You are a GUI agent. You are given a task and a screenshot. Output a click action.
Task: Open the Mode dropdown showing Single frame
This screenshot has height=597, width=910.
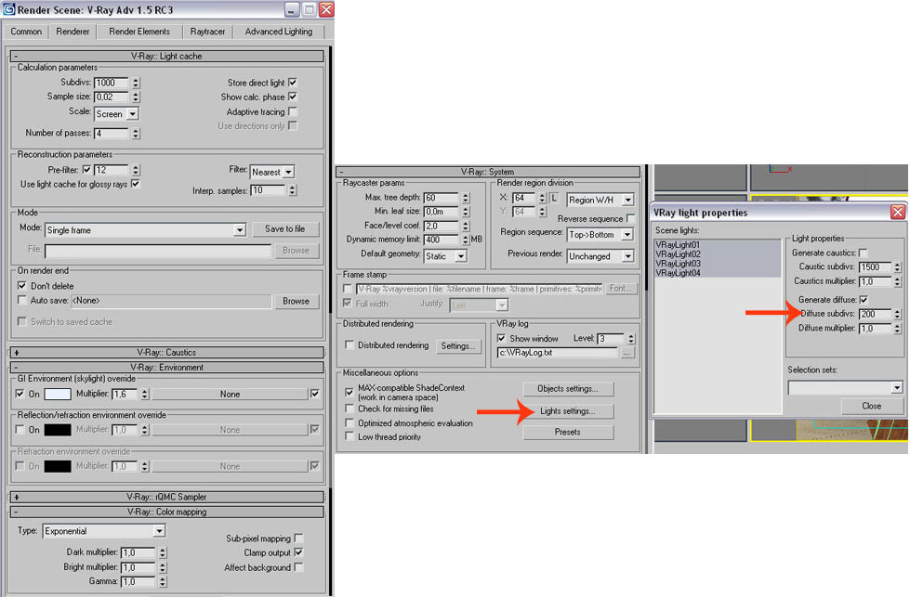145,230
